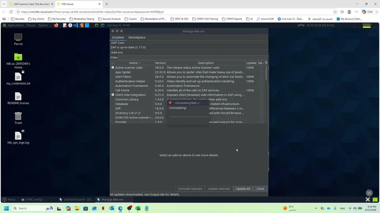Viewport: 380px width, 213px height.
Task: Open Firefox from the Parrot top panel
Action: point(56,25)
